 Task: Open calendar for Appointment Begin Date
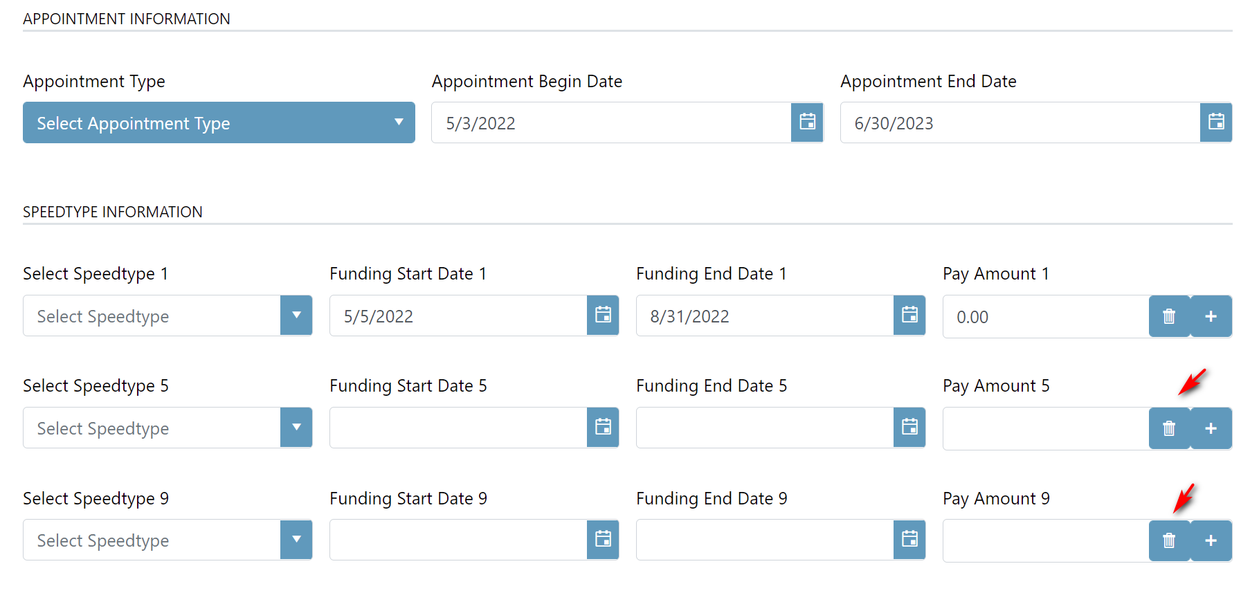807,122
